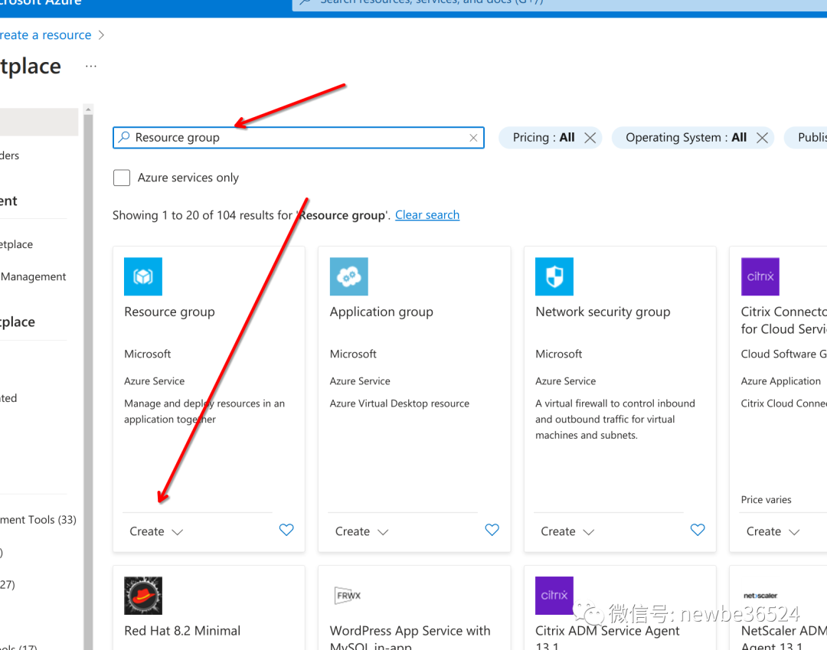Click the top Azure global search bar

pos(559,5)
